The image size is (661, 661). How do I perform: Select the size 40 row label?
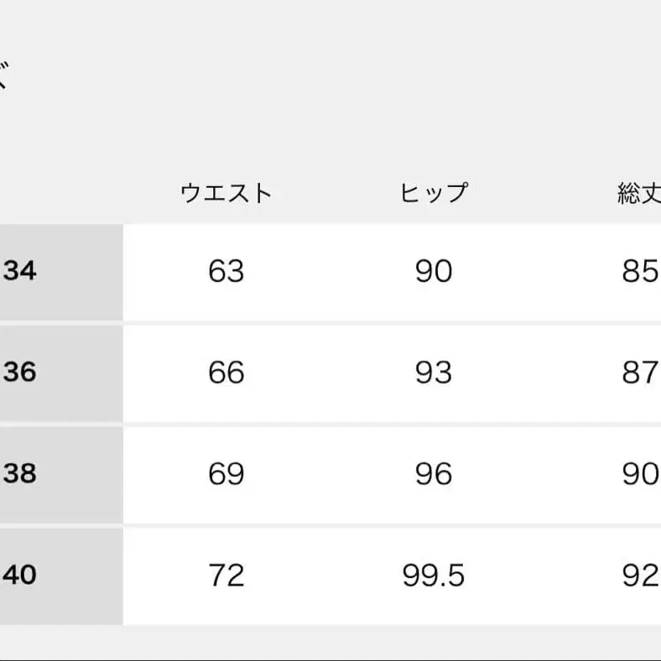[x=20, y=576]
